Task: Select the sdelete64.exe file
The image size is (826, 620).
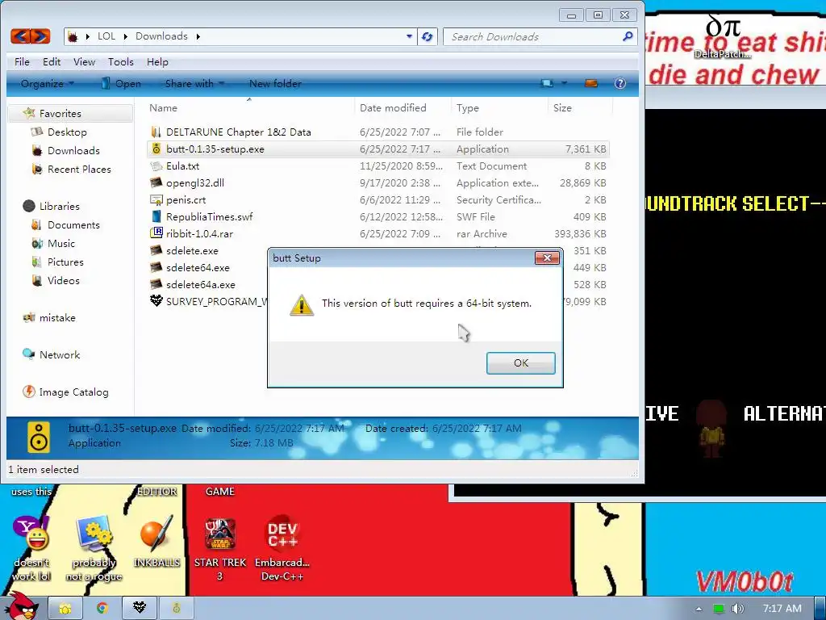Action: pyautogui.click(x=198, y=268)
